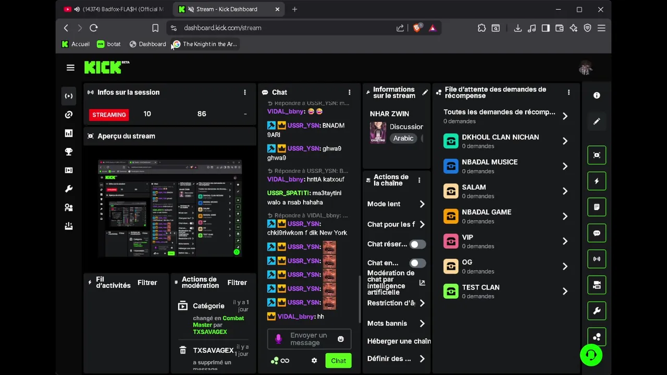Open the Dashboard bookmark
The image size is (667, 375).
(x=147, y=44)
